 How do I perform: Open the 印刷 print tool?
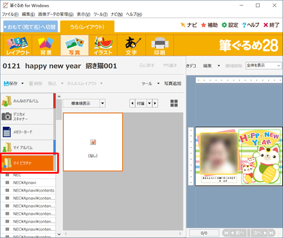coord(160,46)
